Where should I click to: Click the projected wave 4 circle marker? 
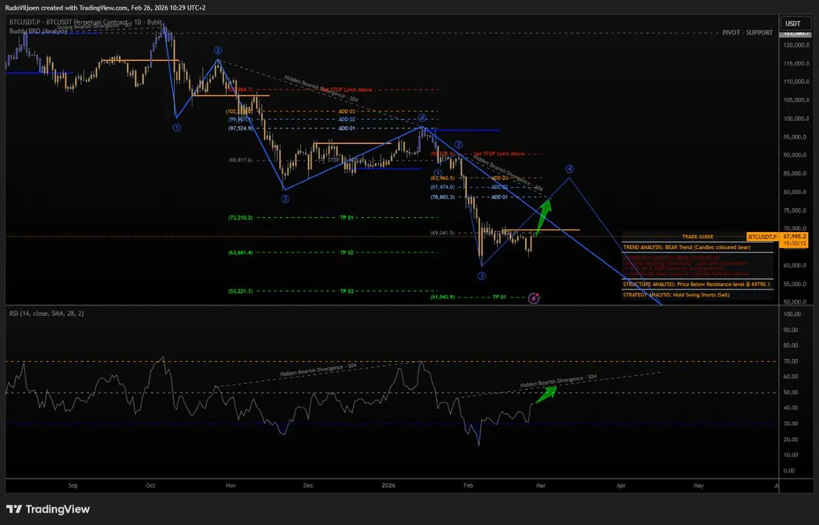coord(570,169)
